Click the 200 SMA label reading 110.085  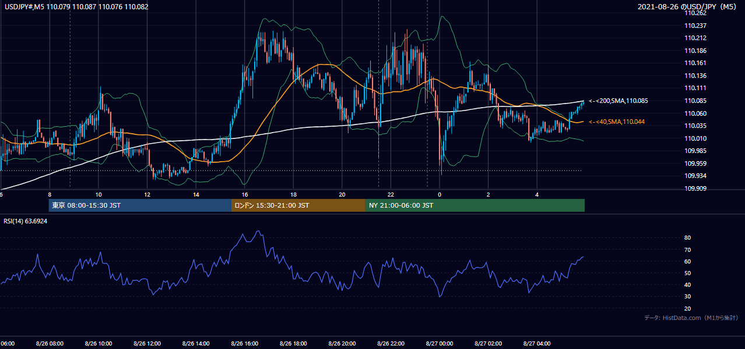coord(619,101)
